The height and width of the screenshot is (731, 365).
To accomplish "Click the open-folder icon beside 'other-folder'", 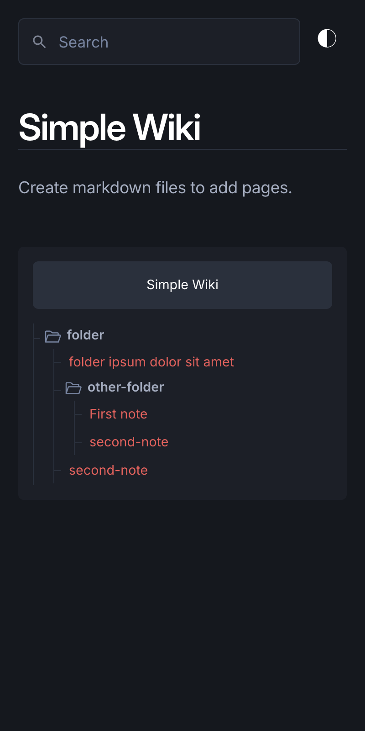I will tap(73, 388).
